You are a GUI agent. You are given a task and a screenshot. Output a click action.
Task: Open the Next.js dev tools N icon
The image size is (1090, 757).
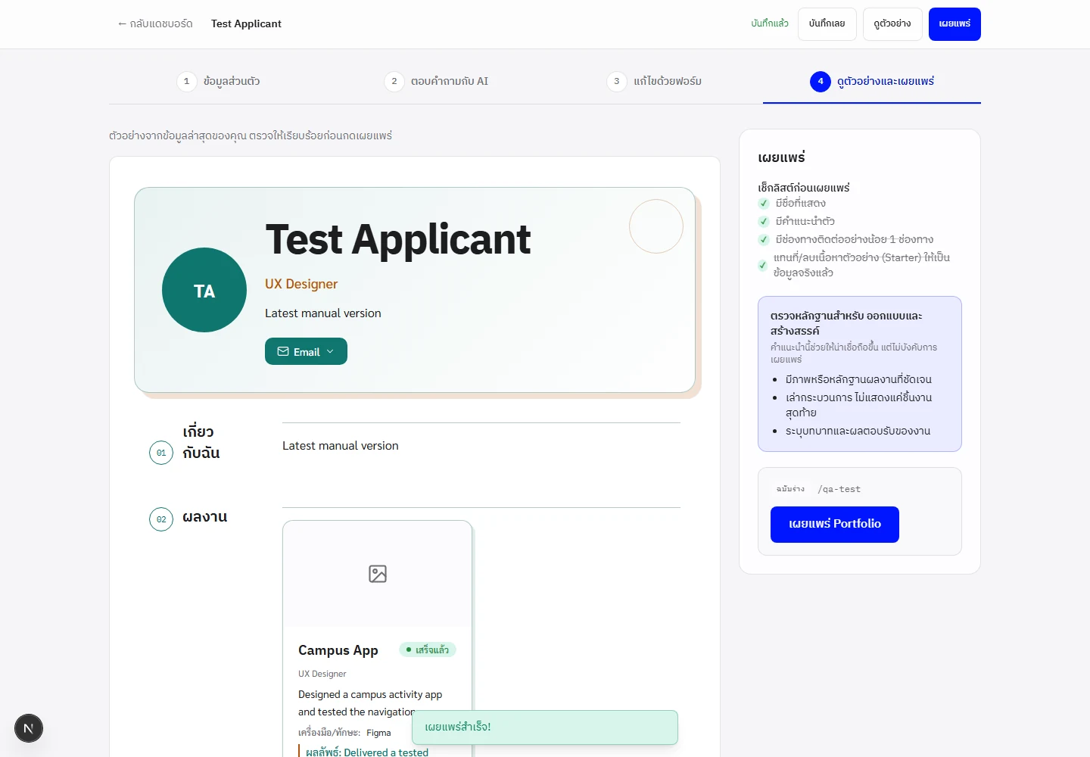click(x=29, y=728)
